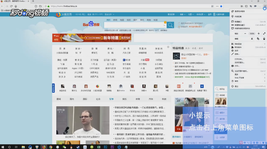
Task: Switch news section to the 体育 tab
Action: (x=138, y=99)
